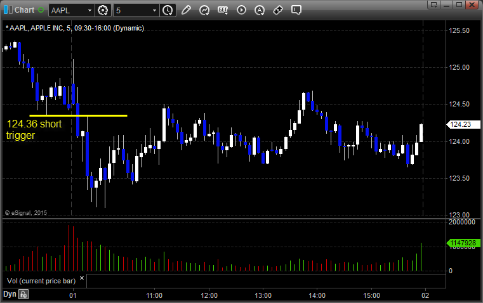Click the 125.00 price axis label
This screenshot has width=483, height=303.
point(460,67)
